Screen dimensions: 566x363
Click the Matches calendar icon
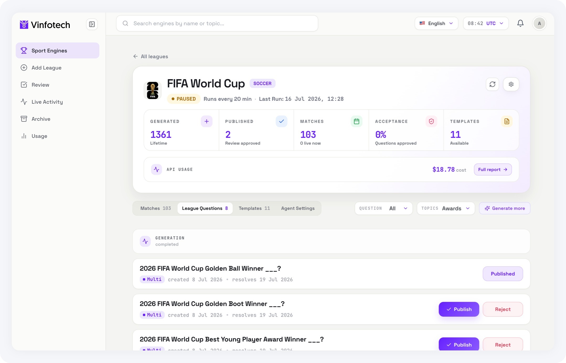point(356,121)
